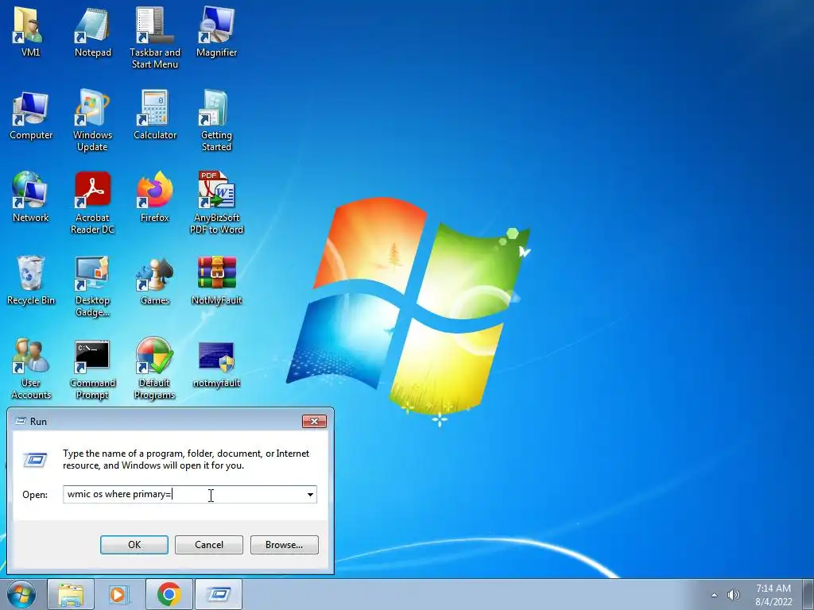Click the Calculator desktop icon
The height and width of the screenshot is (610, 814).
click(x=155, y=115)
